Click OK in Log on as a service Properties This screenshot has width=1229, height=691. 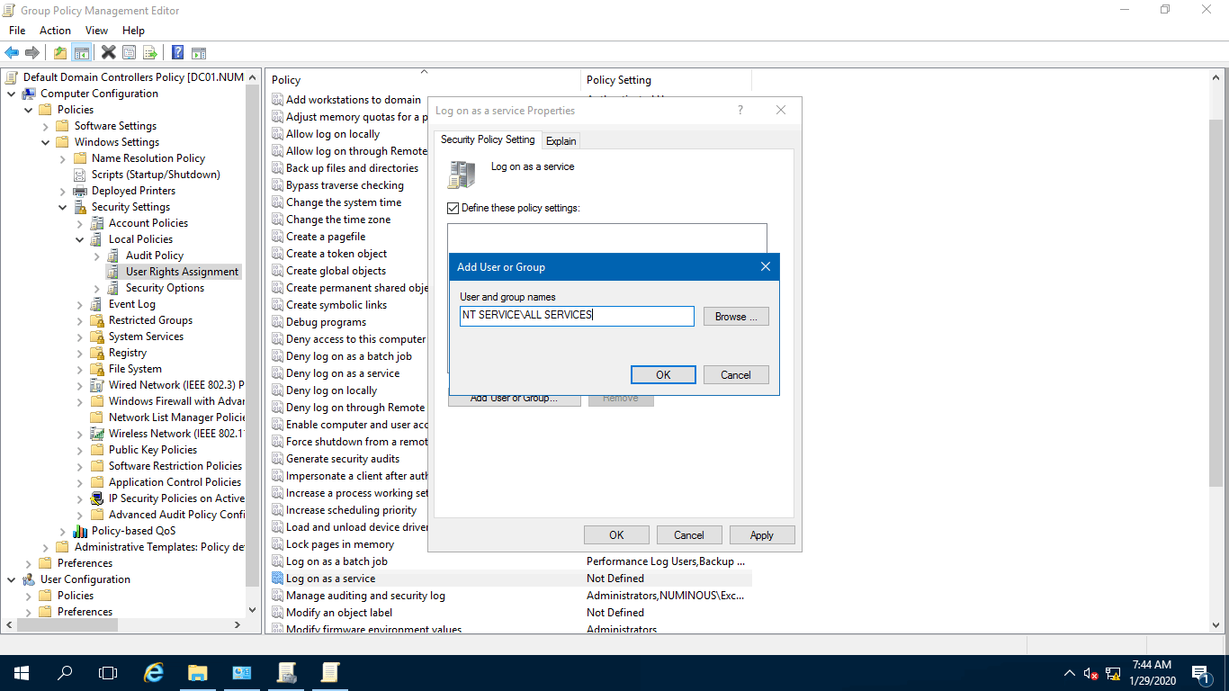click(616, 535)
